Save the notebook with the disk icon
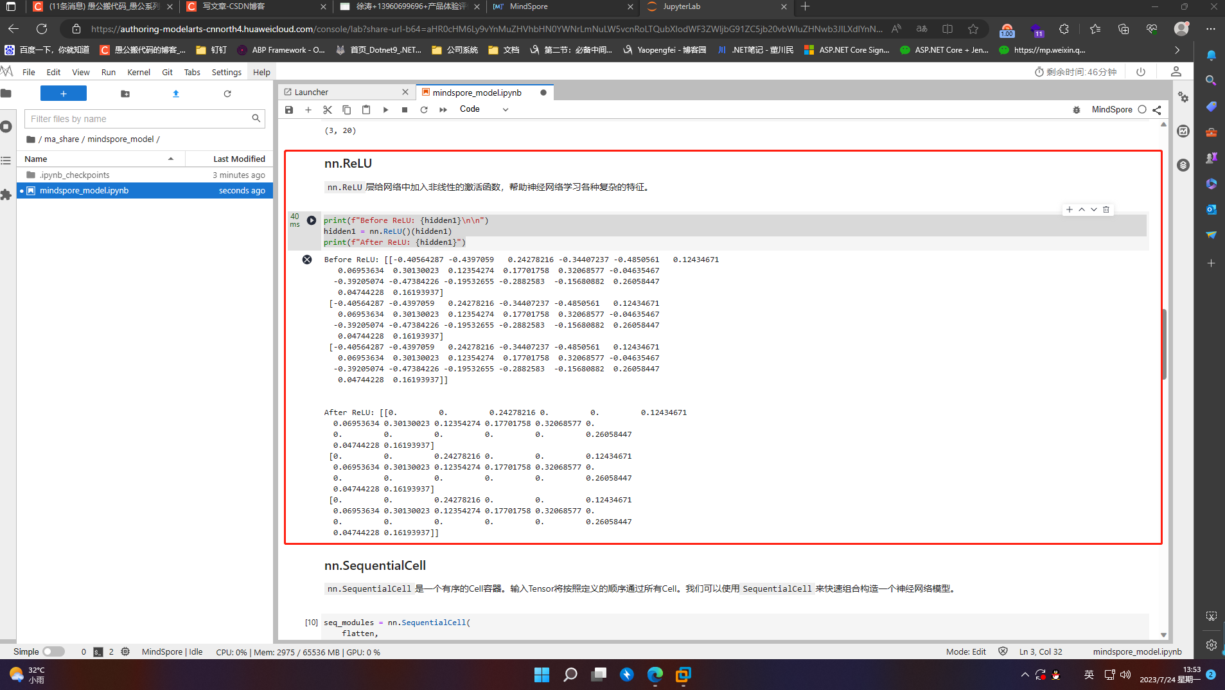Screen dimensions: 1225x690 (289, 110)
